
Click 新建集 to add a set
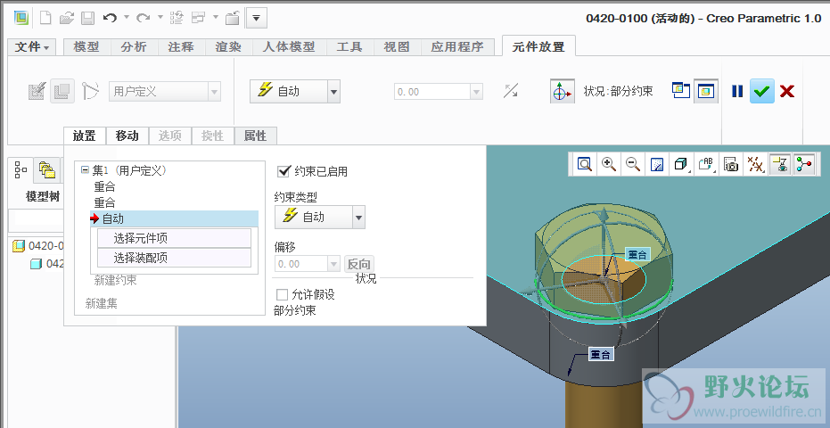click(x=101, y=303)
